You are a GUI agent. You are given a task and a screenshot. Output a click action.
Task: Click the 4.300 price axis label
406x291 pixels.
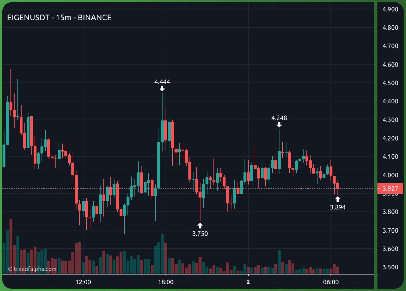pos(390,120)
